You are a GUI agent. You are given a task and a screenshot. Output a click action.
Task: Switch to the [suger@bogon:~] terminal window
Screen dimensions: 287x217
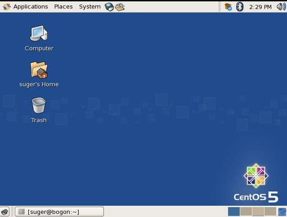[x=59, y=212]
